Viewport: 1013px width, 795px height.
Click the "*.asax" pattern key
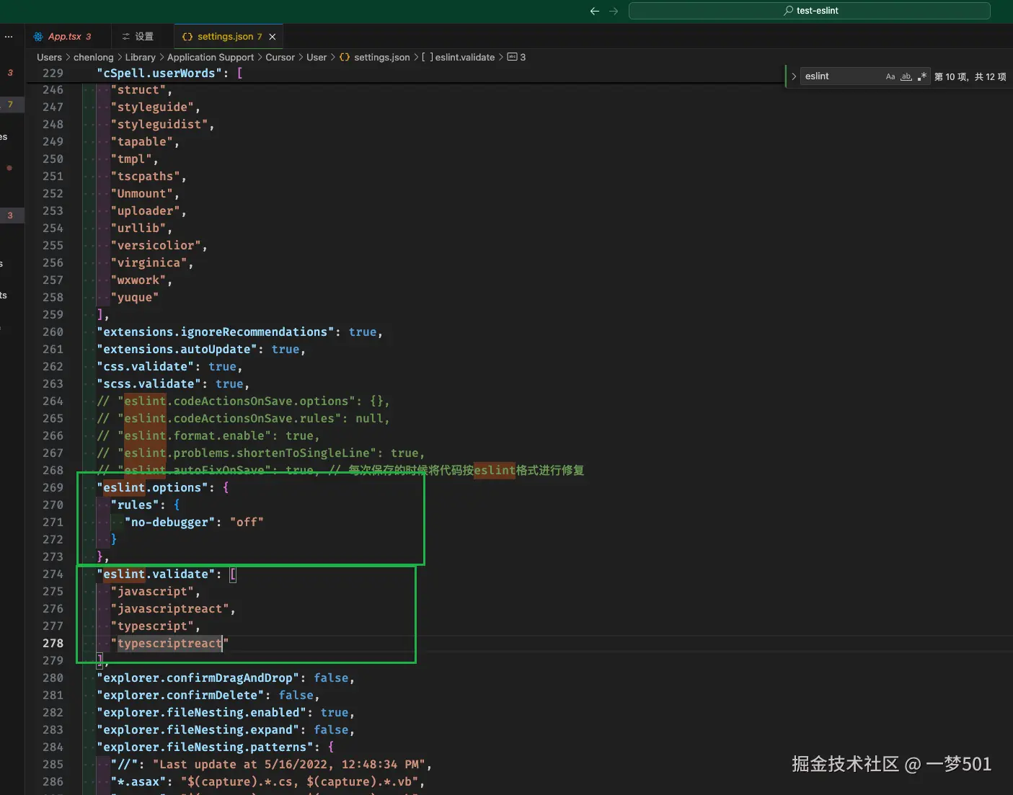click(138, 782)
